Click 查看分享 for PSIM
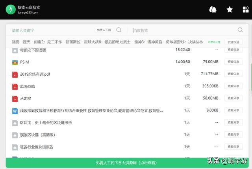This screenshot has width=252, height=169. click(x=233, y=62)
